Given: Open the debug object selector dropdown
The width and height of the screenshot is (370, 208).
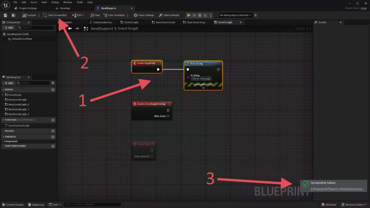Looking at the screenshot, I should [x=235, y=15].
